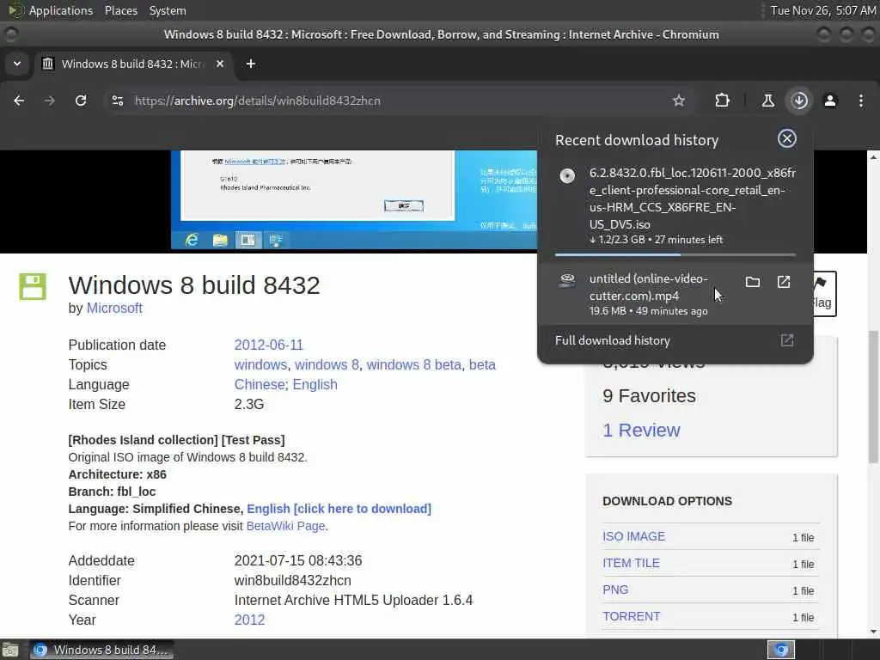Viewport: 880px width, 660px height.
Task: Select the Windows 8 build 8432 tab
Action: click(132, 64)
